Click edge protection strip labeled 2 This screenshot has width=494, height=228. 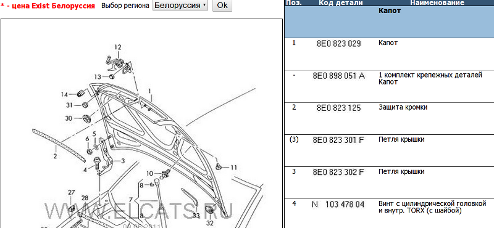(59, 145)
